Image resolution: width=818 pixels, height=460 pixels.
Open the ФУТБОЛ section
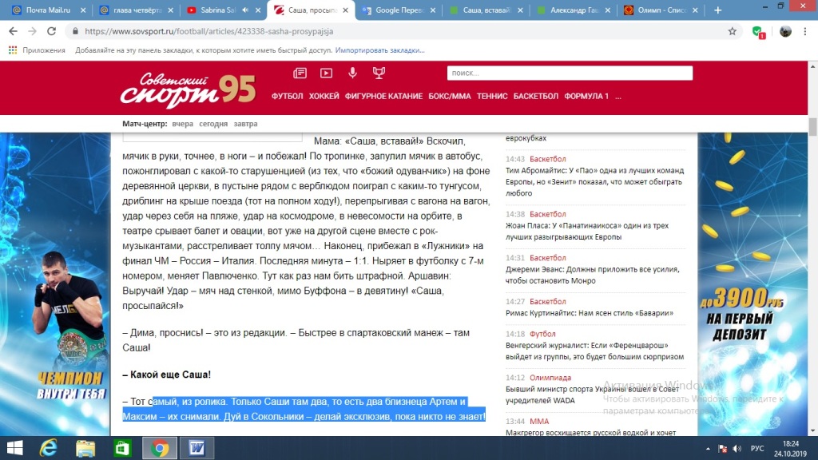click(x=287, y=96)
